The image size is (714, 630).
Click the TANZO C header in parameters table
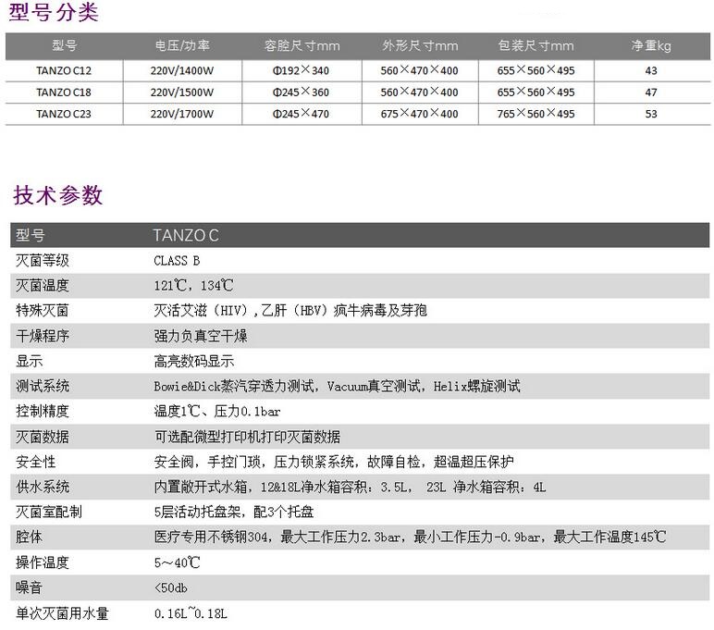tap(186, 236)
